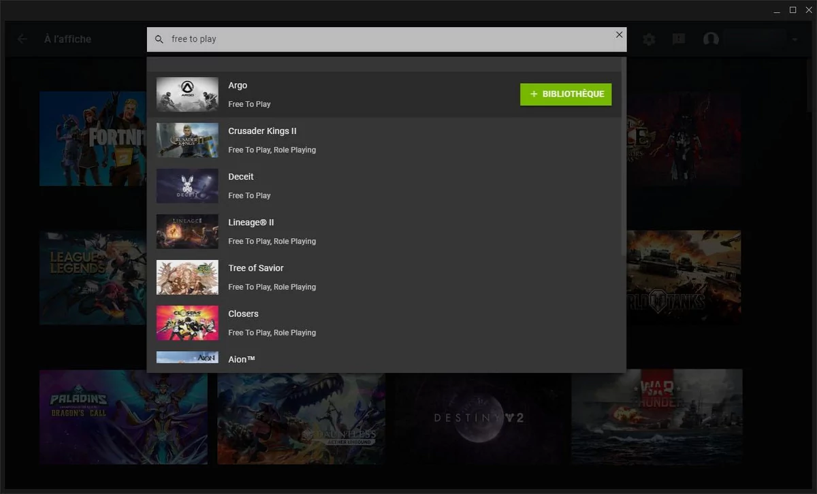This screenshot has height=494, width=817.
Task: Click the À l'affiche page heading
Action: (67, 39)
